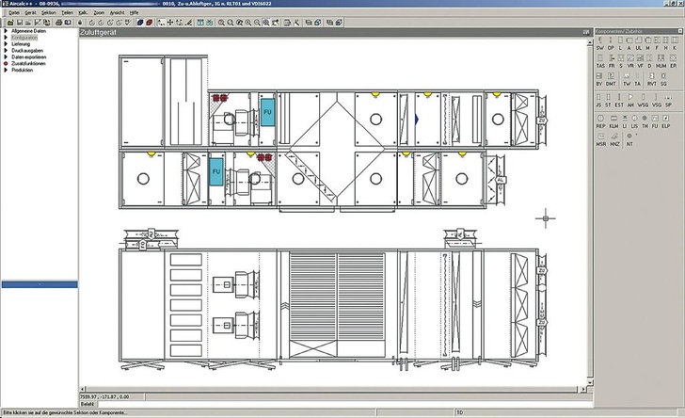Screen dimensions: 685x418
Task: Select Zusatzfunktionen in the sidebar
Action: pyautogui.click(x=27, y=63)
